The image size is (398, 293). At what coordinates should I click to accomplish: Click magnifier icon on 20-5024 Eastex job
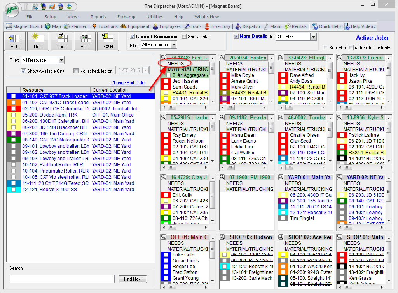[x=222, y=58]
